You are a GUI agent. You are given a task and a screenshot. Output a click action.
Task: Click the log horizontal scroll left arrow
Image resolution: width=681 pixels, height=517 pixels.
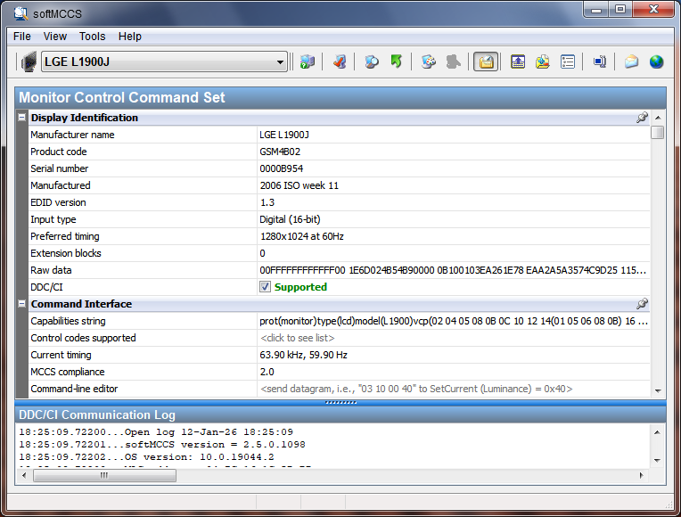[24, 476]
